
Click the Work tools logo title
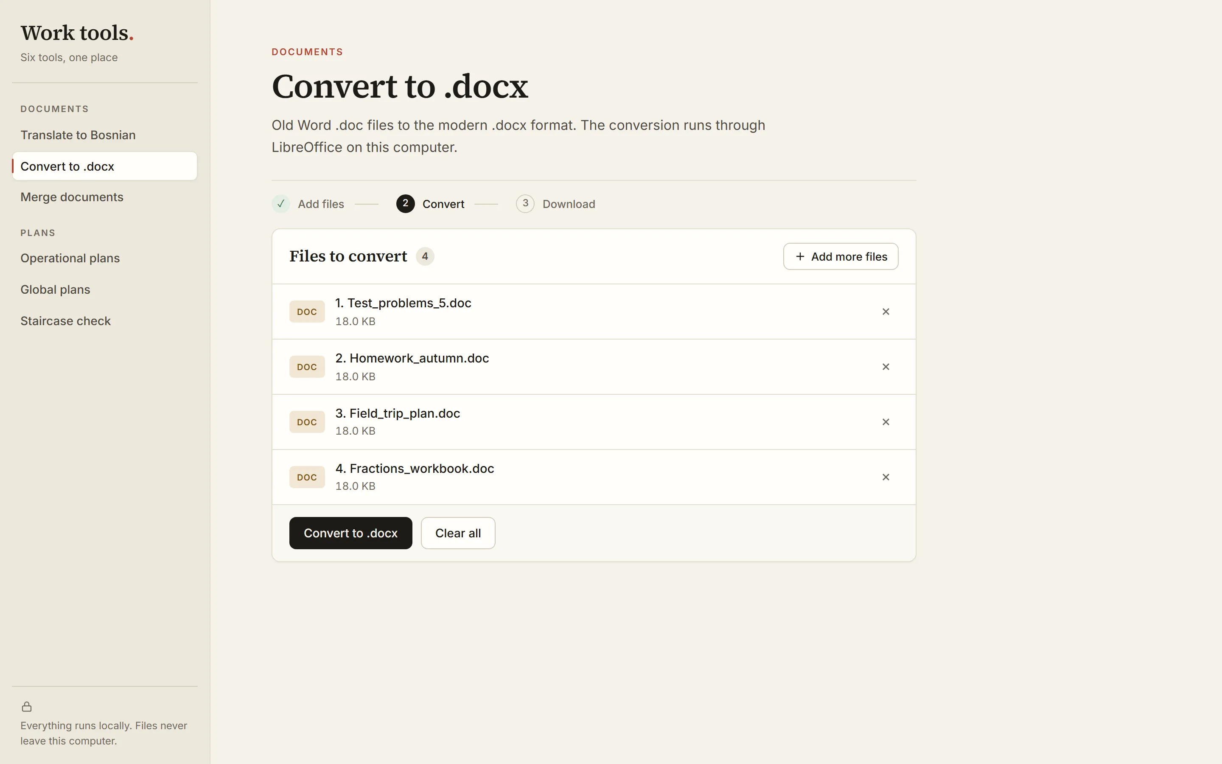(77, 33)
